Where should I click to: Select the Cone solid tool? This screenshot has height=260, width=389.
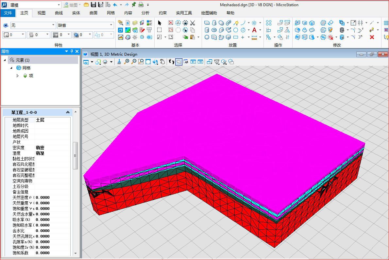pos(214,23)
